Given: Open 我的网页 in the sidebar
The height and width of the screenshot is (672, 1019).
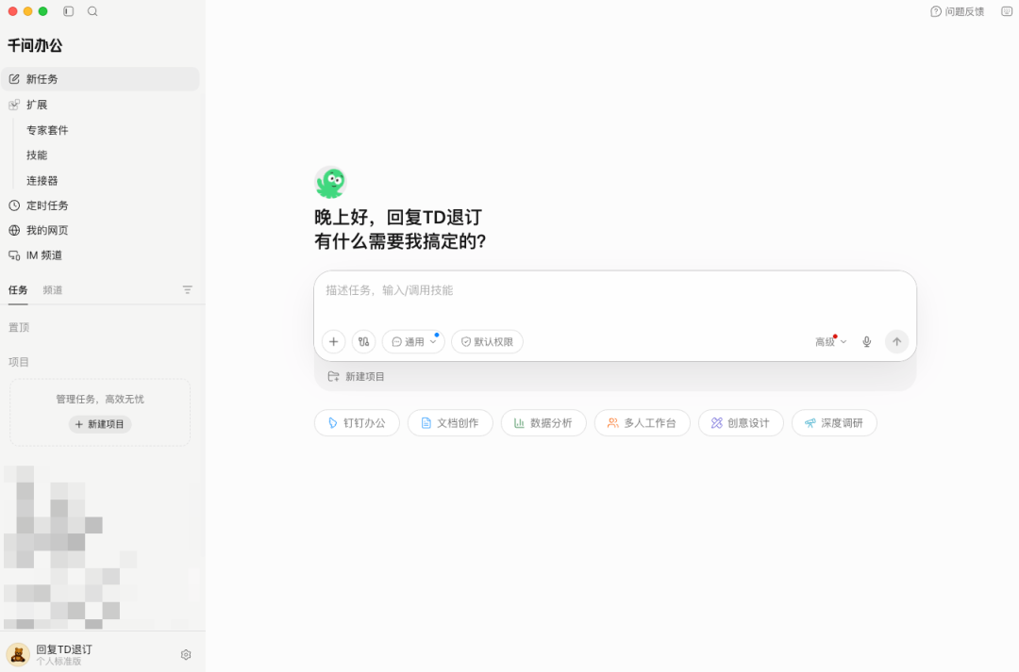Looking at the screenshot, I should tap(100, 231).
